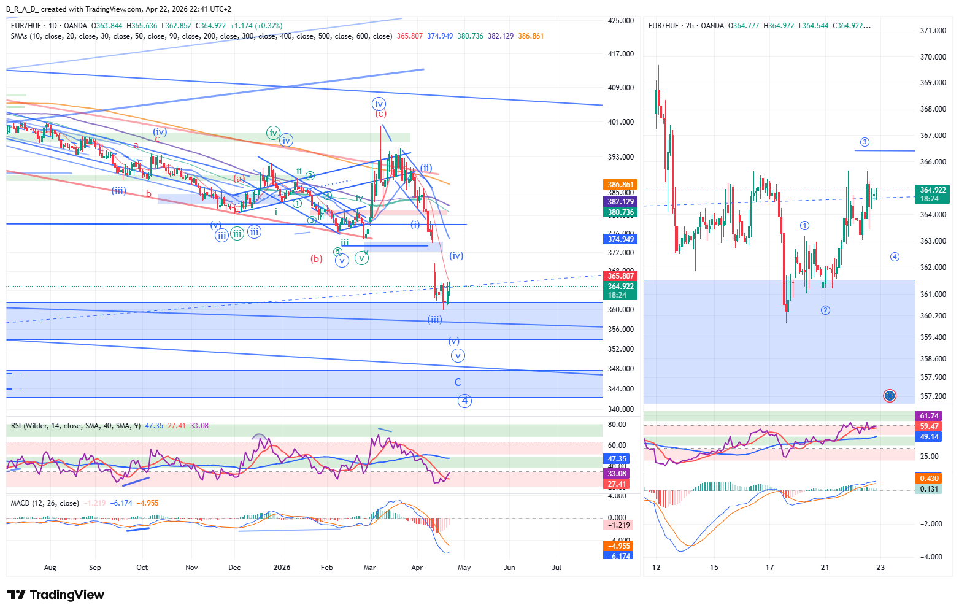Click the purple 382.129 SMA price label

pyautogui.click(x=620, y=202)
